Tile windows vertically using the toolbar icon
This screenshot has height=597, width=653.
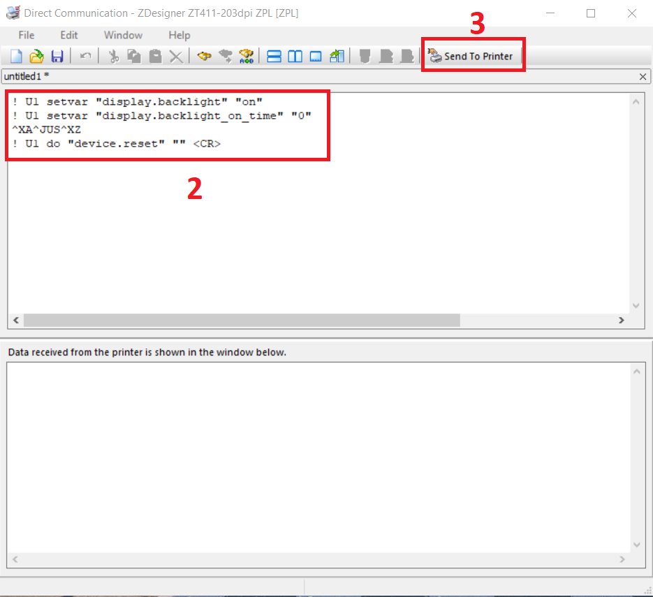[x=295, y=57]
